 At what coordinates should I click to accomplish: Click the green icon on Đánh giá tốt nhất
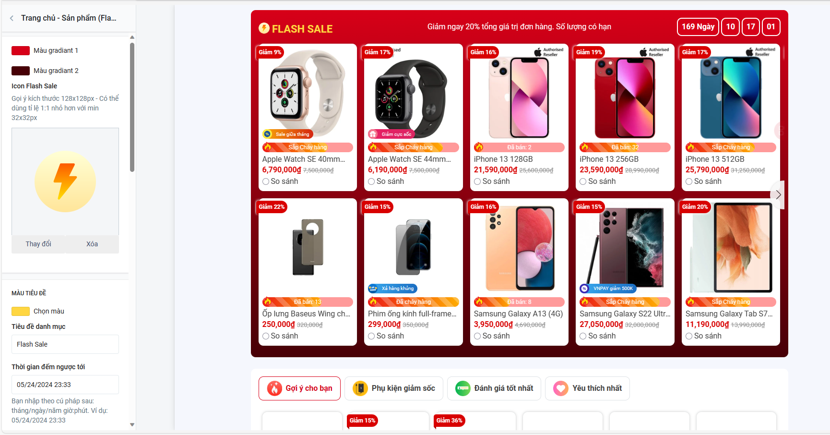point(462,388)
